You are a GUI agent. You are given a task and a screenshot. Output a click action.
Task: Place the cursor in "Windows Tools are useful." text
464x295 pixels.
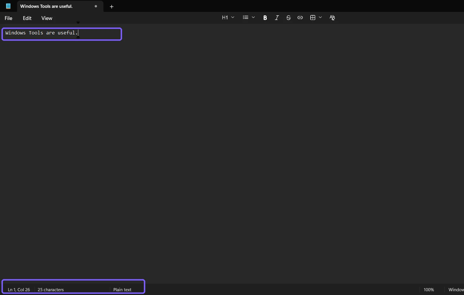point(41,33)
